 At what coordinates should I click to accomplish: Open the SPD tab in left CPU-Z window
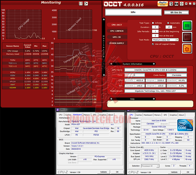(94, 115)
